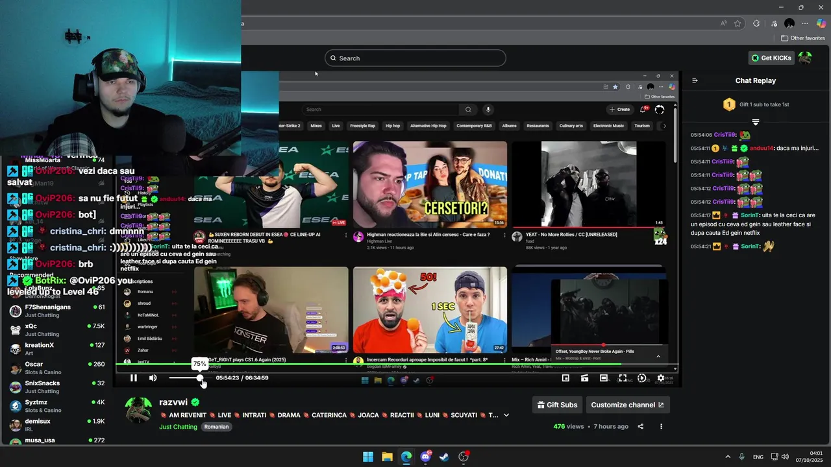This screenshot has width=831, height=467.
Task: Open File Explorer from taskbar
Action: (387, 457)
